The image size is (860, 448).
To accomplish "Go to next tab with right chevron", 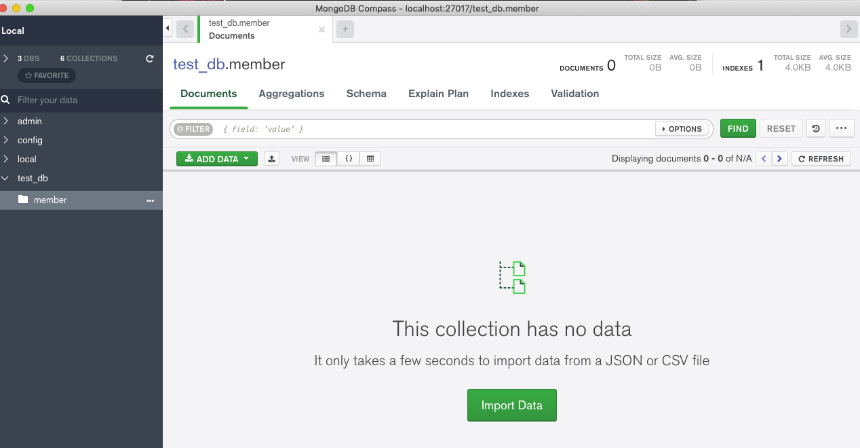I will [848, 29].
